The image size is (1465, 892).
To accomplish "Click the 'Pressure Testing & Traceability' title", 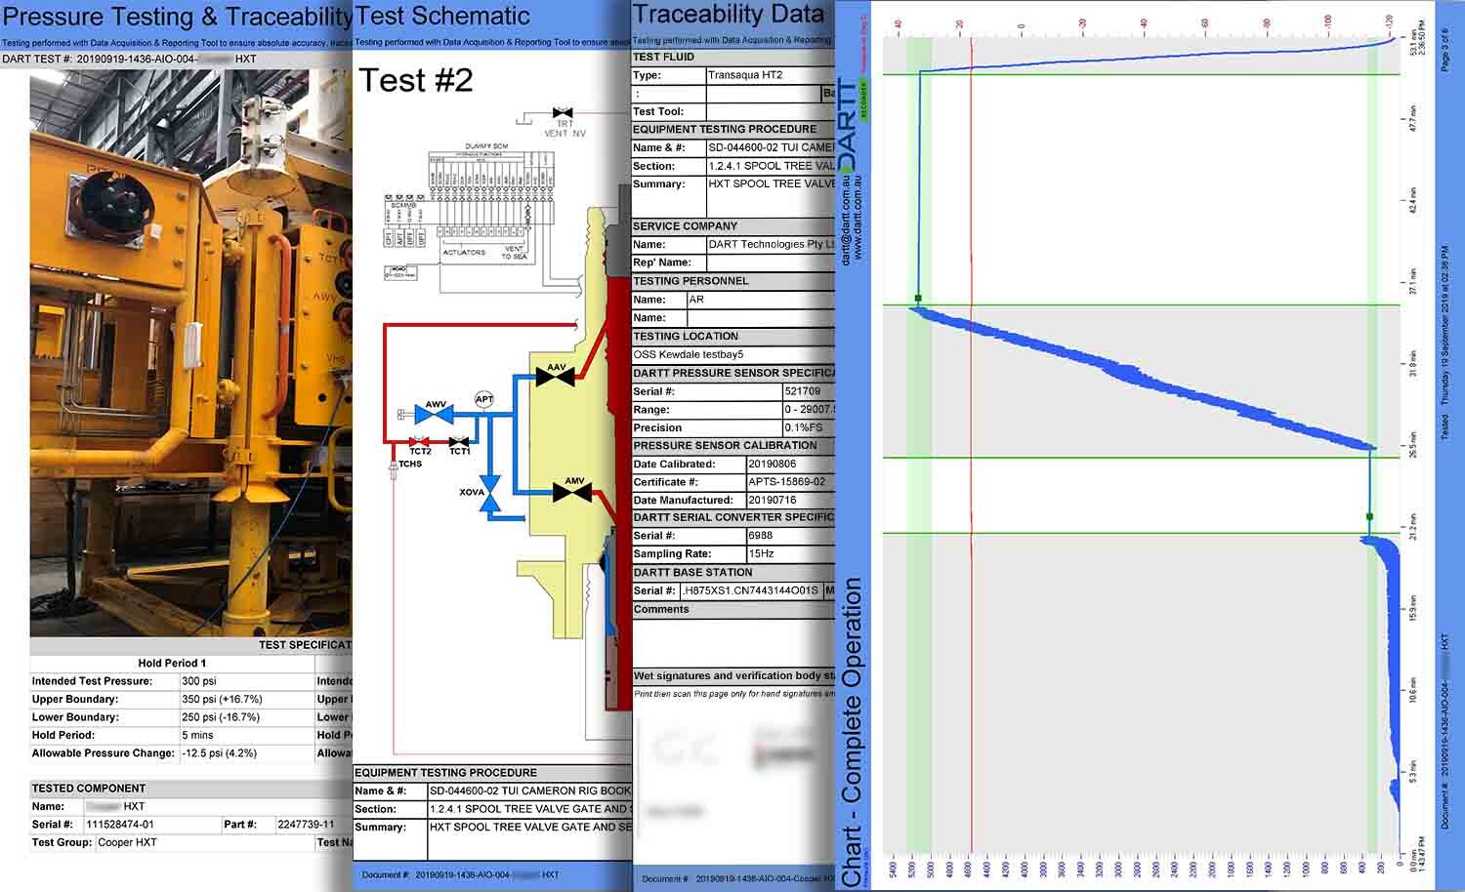I will tap(178, 17).
